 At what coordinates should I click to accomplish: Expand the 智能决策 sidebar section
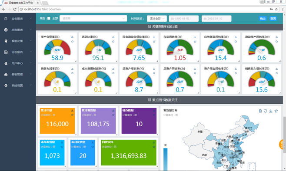pyautogui.click(x=18, y=41)
